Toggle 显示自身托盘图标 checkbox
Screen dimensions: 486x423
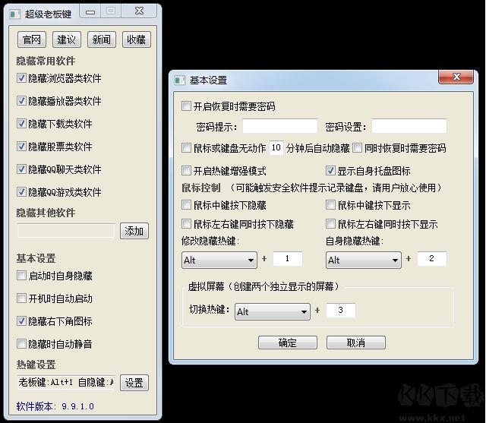point(331,171)
